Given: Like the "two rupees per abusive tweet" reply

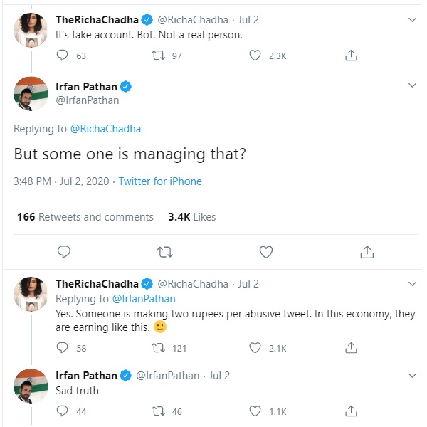Looking at the screenshot, I should [x=255, y=348].
